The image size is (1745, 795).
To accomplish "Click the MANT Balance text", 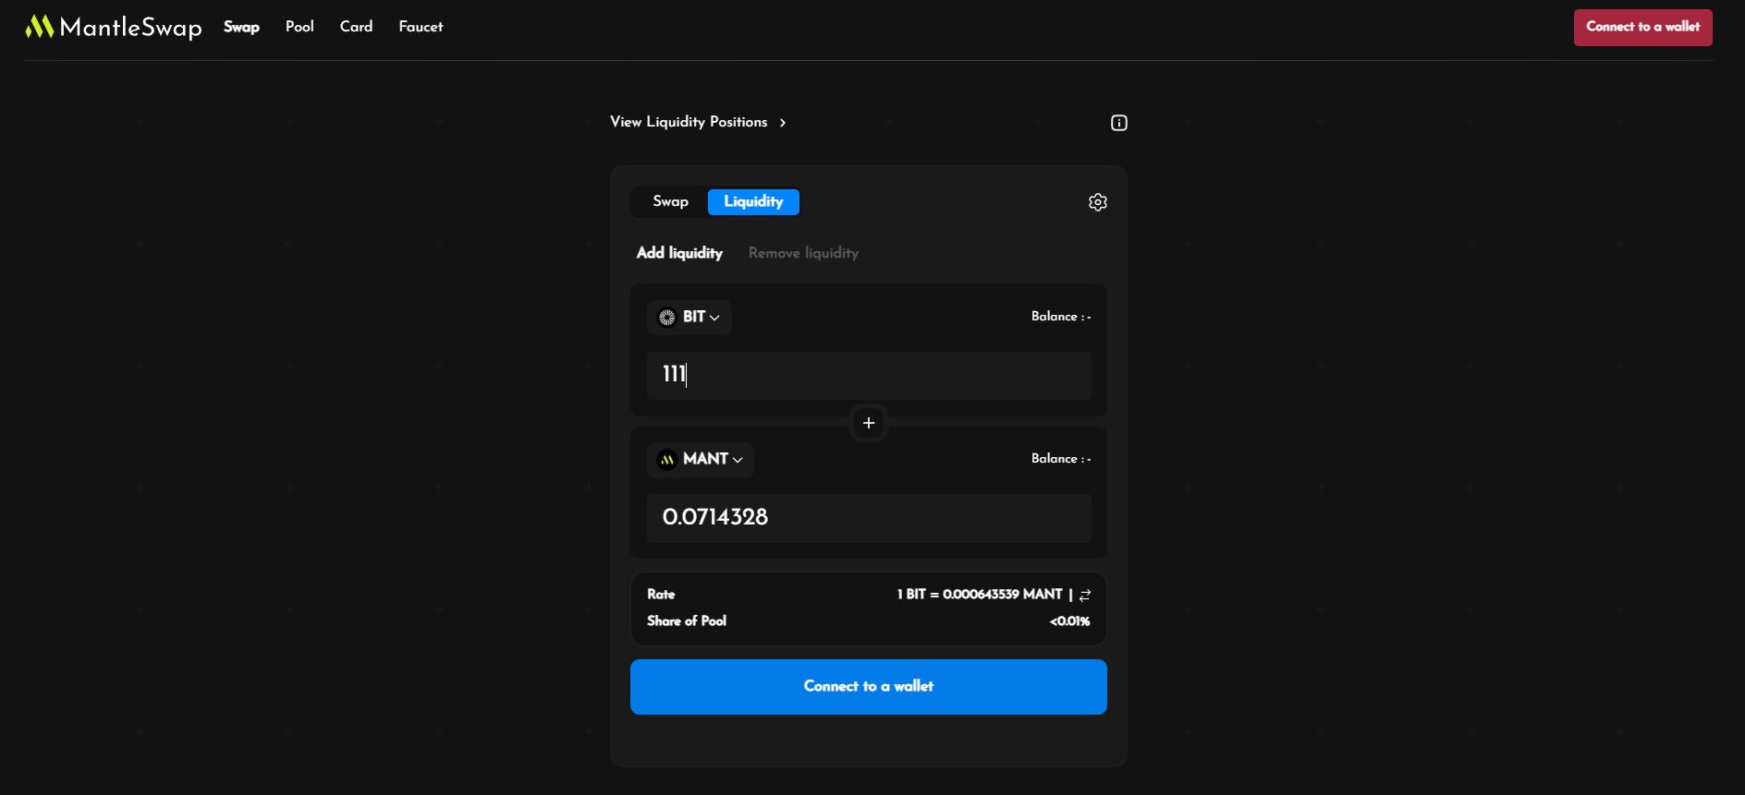I will point(1061,459).
